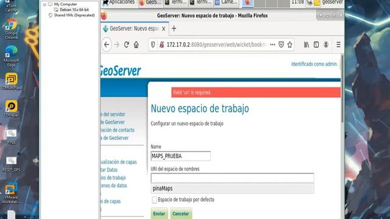Open a new Firefox tab
The width and height of the screenshot is (390, 219).
[174, 29]
